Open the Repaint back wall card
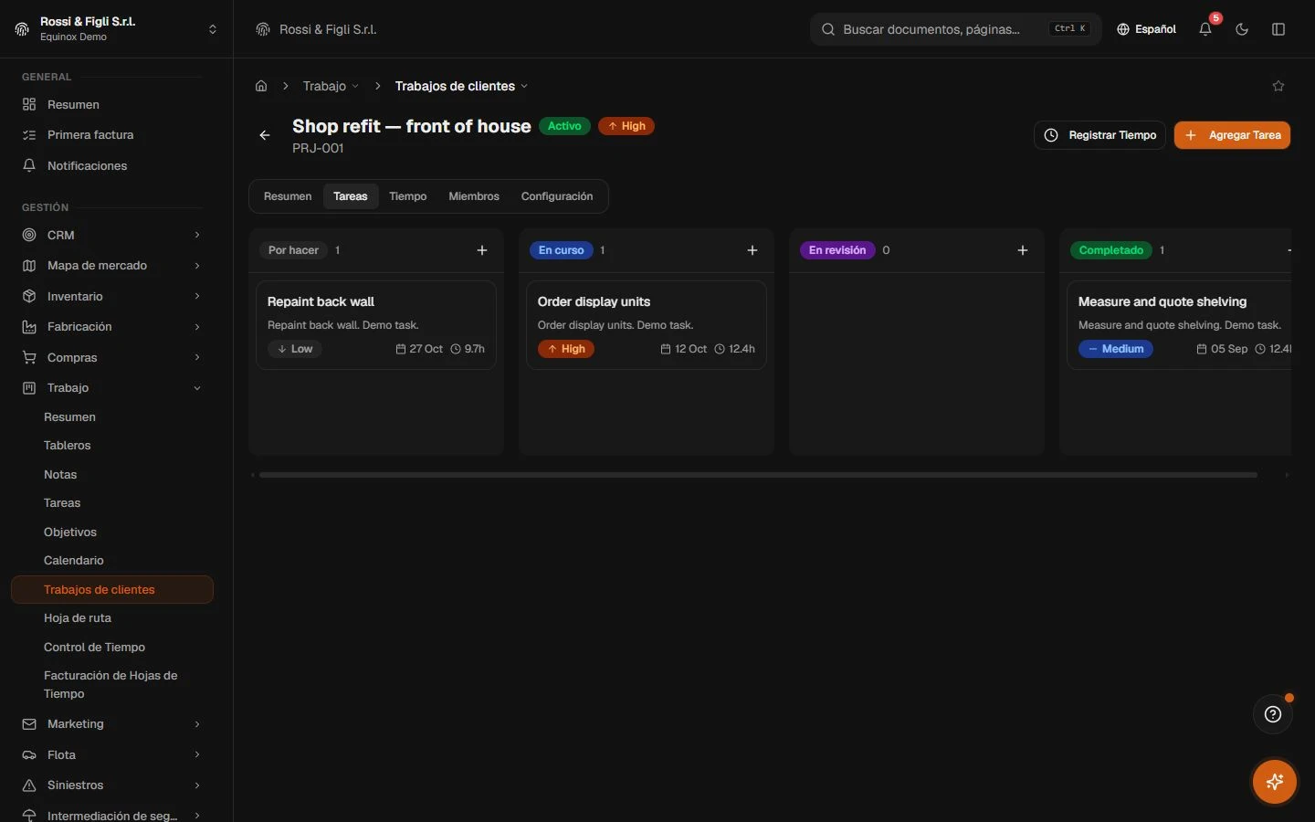 coord(376,325)
